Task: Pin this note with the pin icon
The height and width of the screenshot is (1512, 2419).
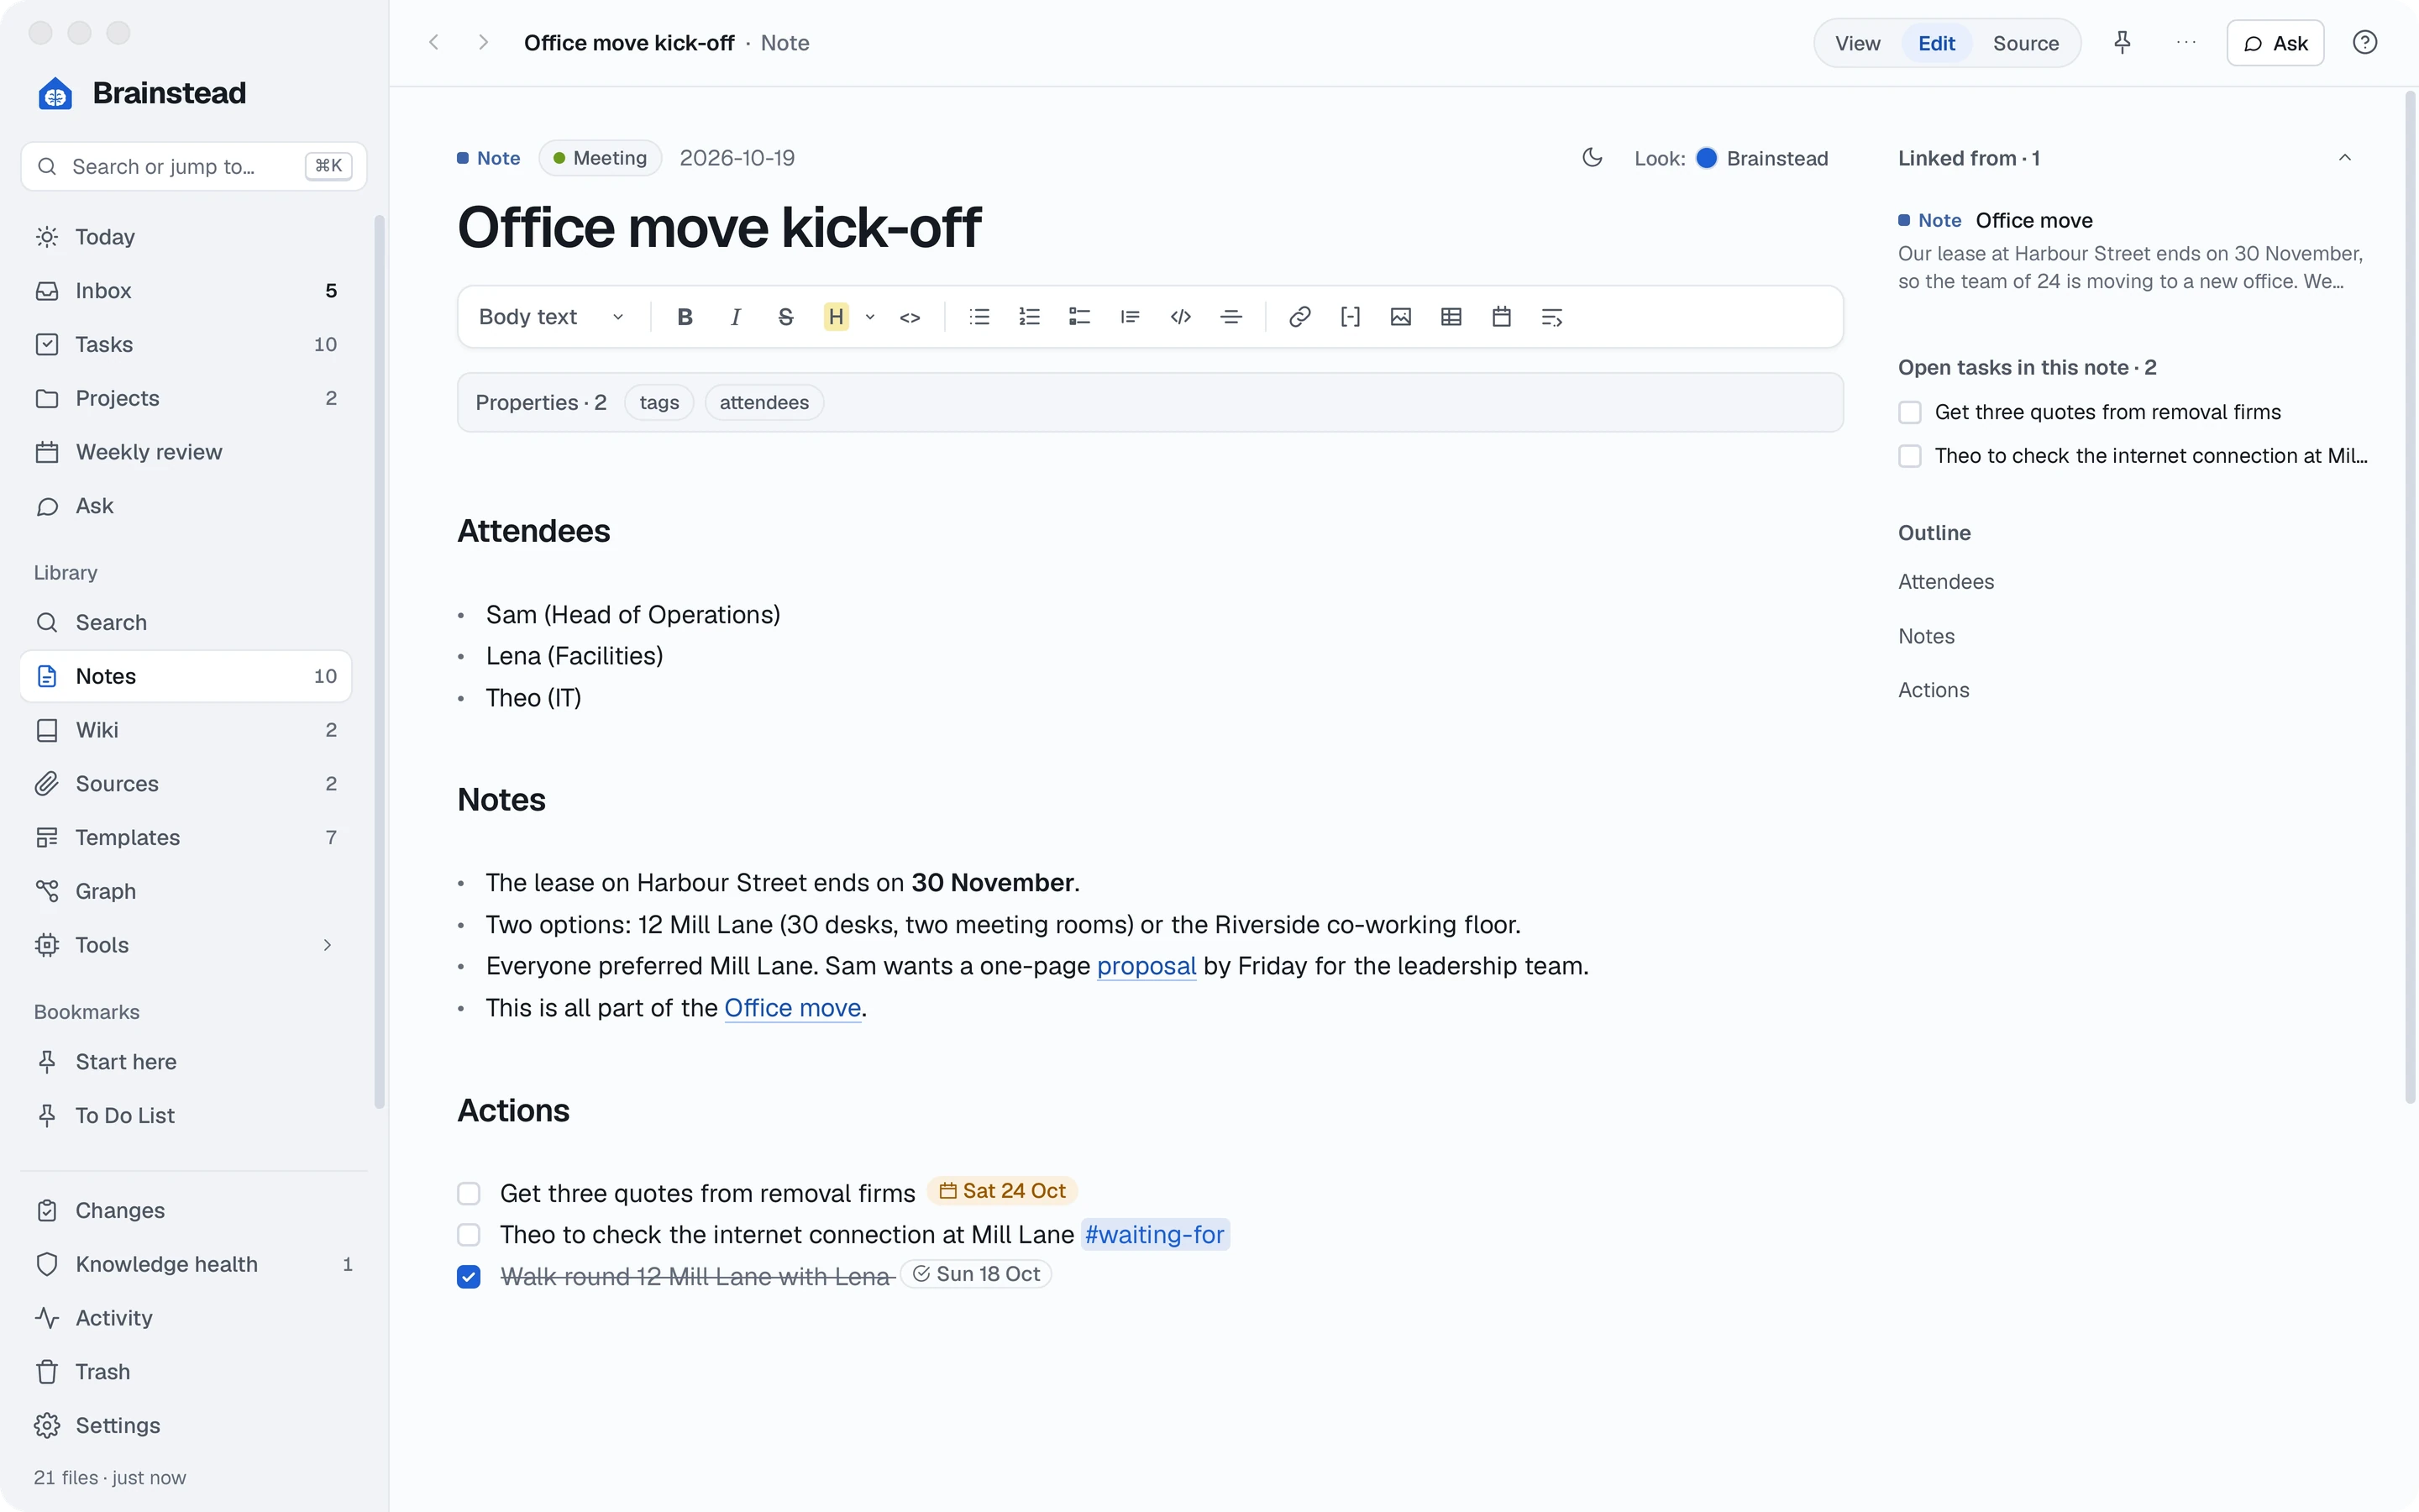Action: pos(2123,43)
